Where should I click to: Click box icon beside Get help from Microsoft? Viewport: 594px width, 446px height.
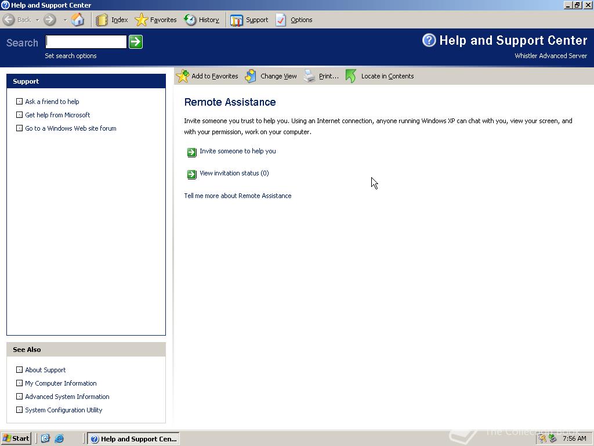coord(19,114)
